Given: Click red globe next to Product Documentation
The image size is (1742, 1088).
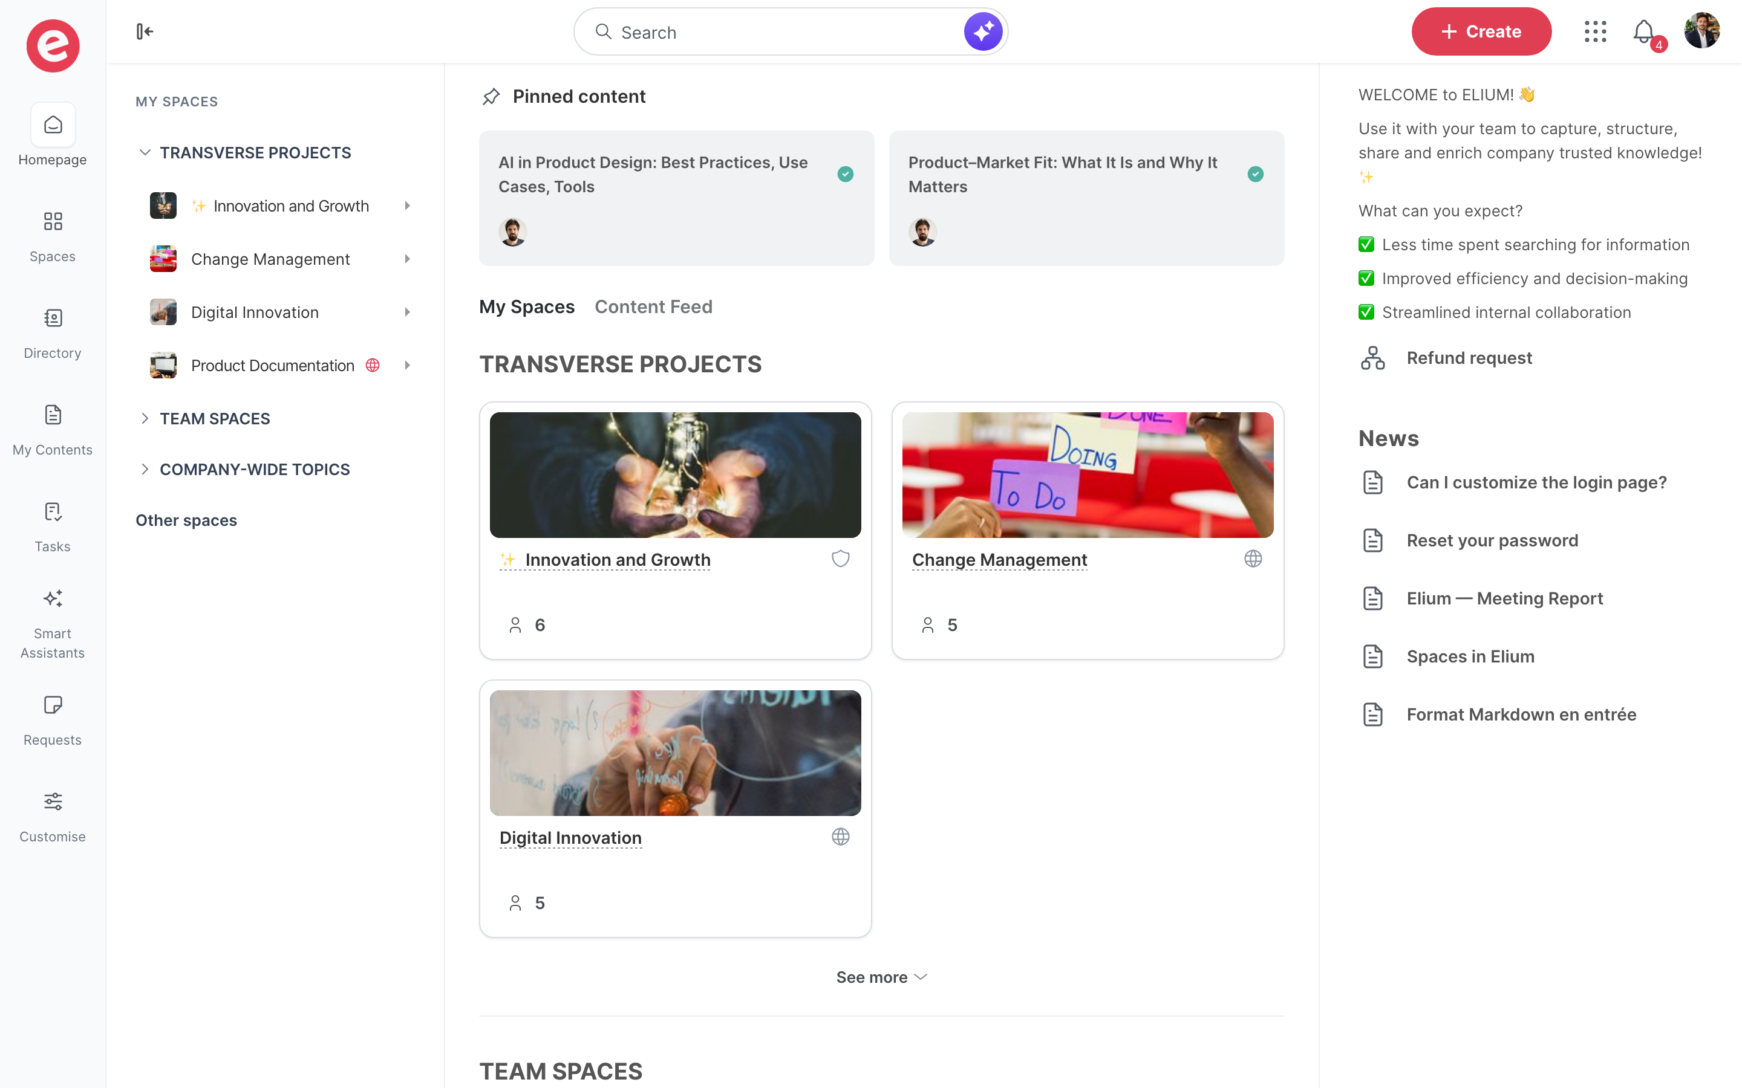Looking at the screenshot, I should pos(373,366).
